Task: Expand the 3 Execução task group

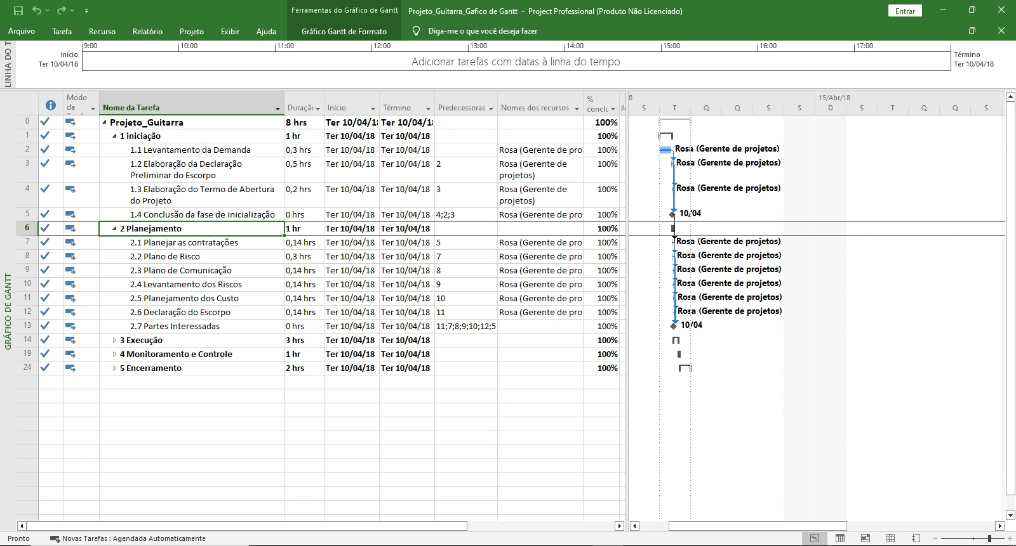Action: coord(114,341)
